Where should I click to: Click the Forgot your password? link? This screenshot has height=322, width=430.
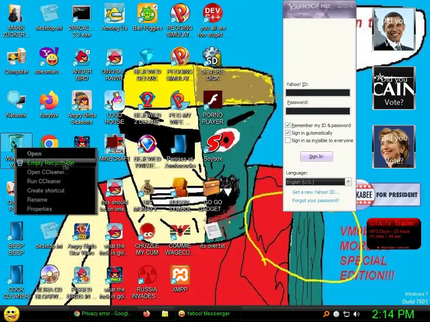(x=315, y=200)
